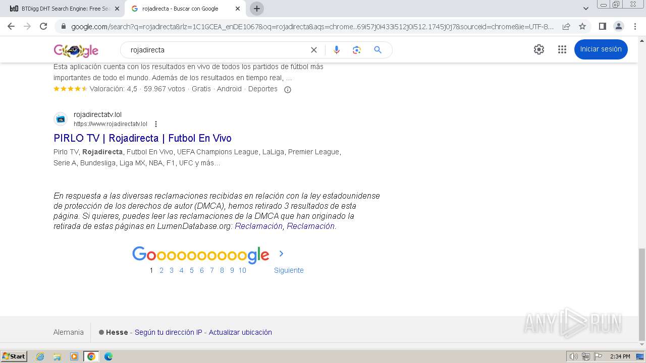Go to results page 4
Screen dimensions: 646x363
coord(182,270)
